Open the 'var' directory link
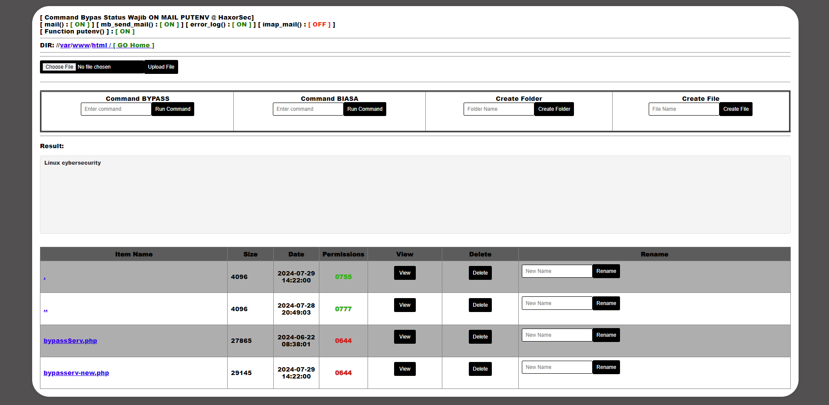This screenshot has height=405, width=829. [65, 45]
